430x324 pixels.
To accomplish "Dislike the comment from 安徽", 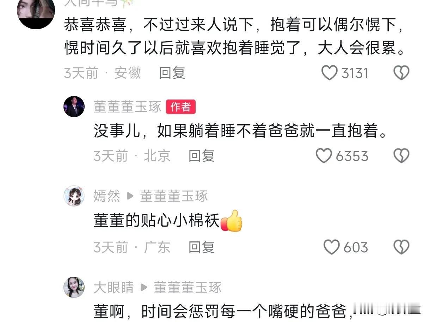I will pos(401,73).
